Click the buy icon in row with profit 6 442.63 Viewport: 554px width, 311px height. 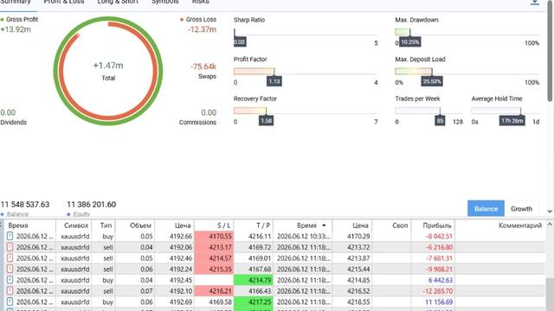click(x=10, y=280)
